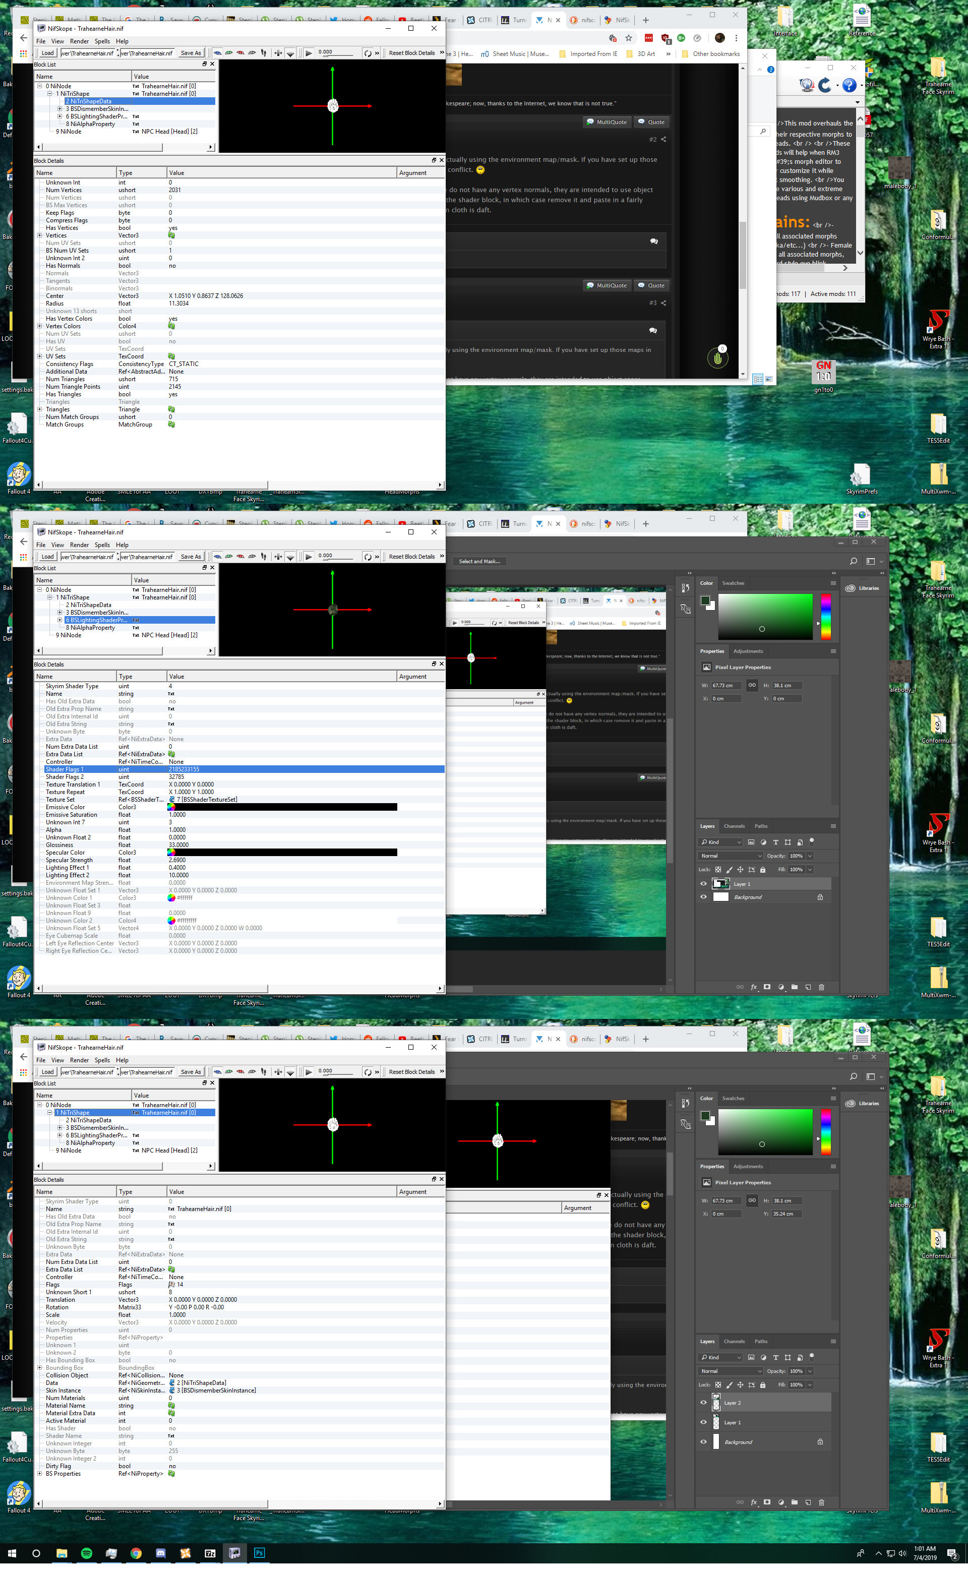Expand the Bounding Box entry
This screenshot has height=1572, width=968.
[x=40, y=1368]
